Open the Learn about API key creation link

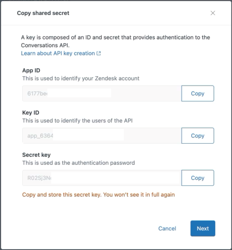[58, 53]
